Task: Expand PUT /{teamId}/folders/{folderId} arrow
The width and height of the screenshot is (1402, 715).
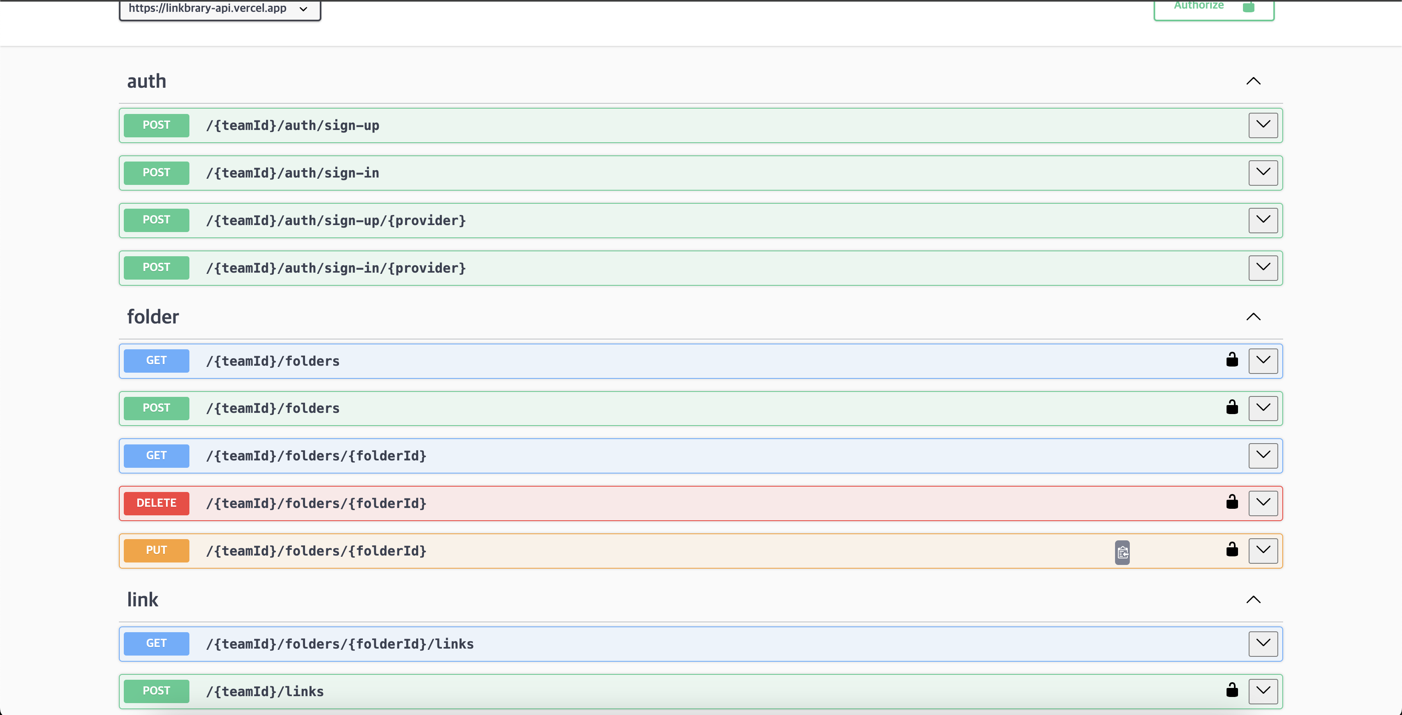Action: (1263, 551)
